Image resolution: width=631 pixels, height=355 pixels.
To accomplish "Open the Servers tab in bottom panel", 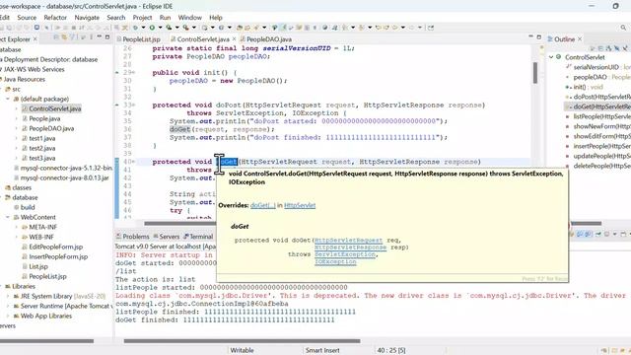I will (167, 237).
